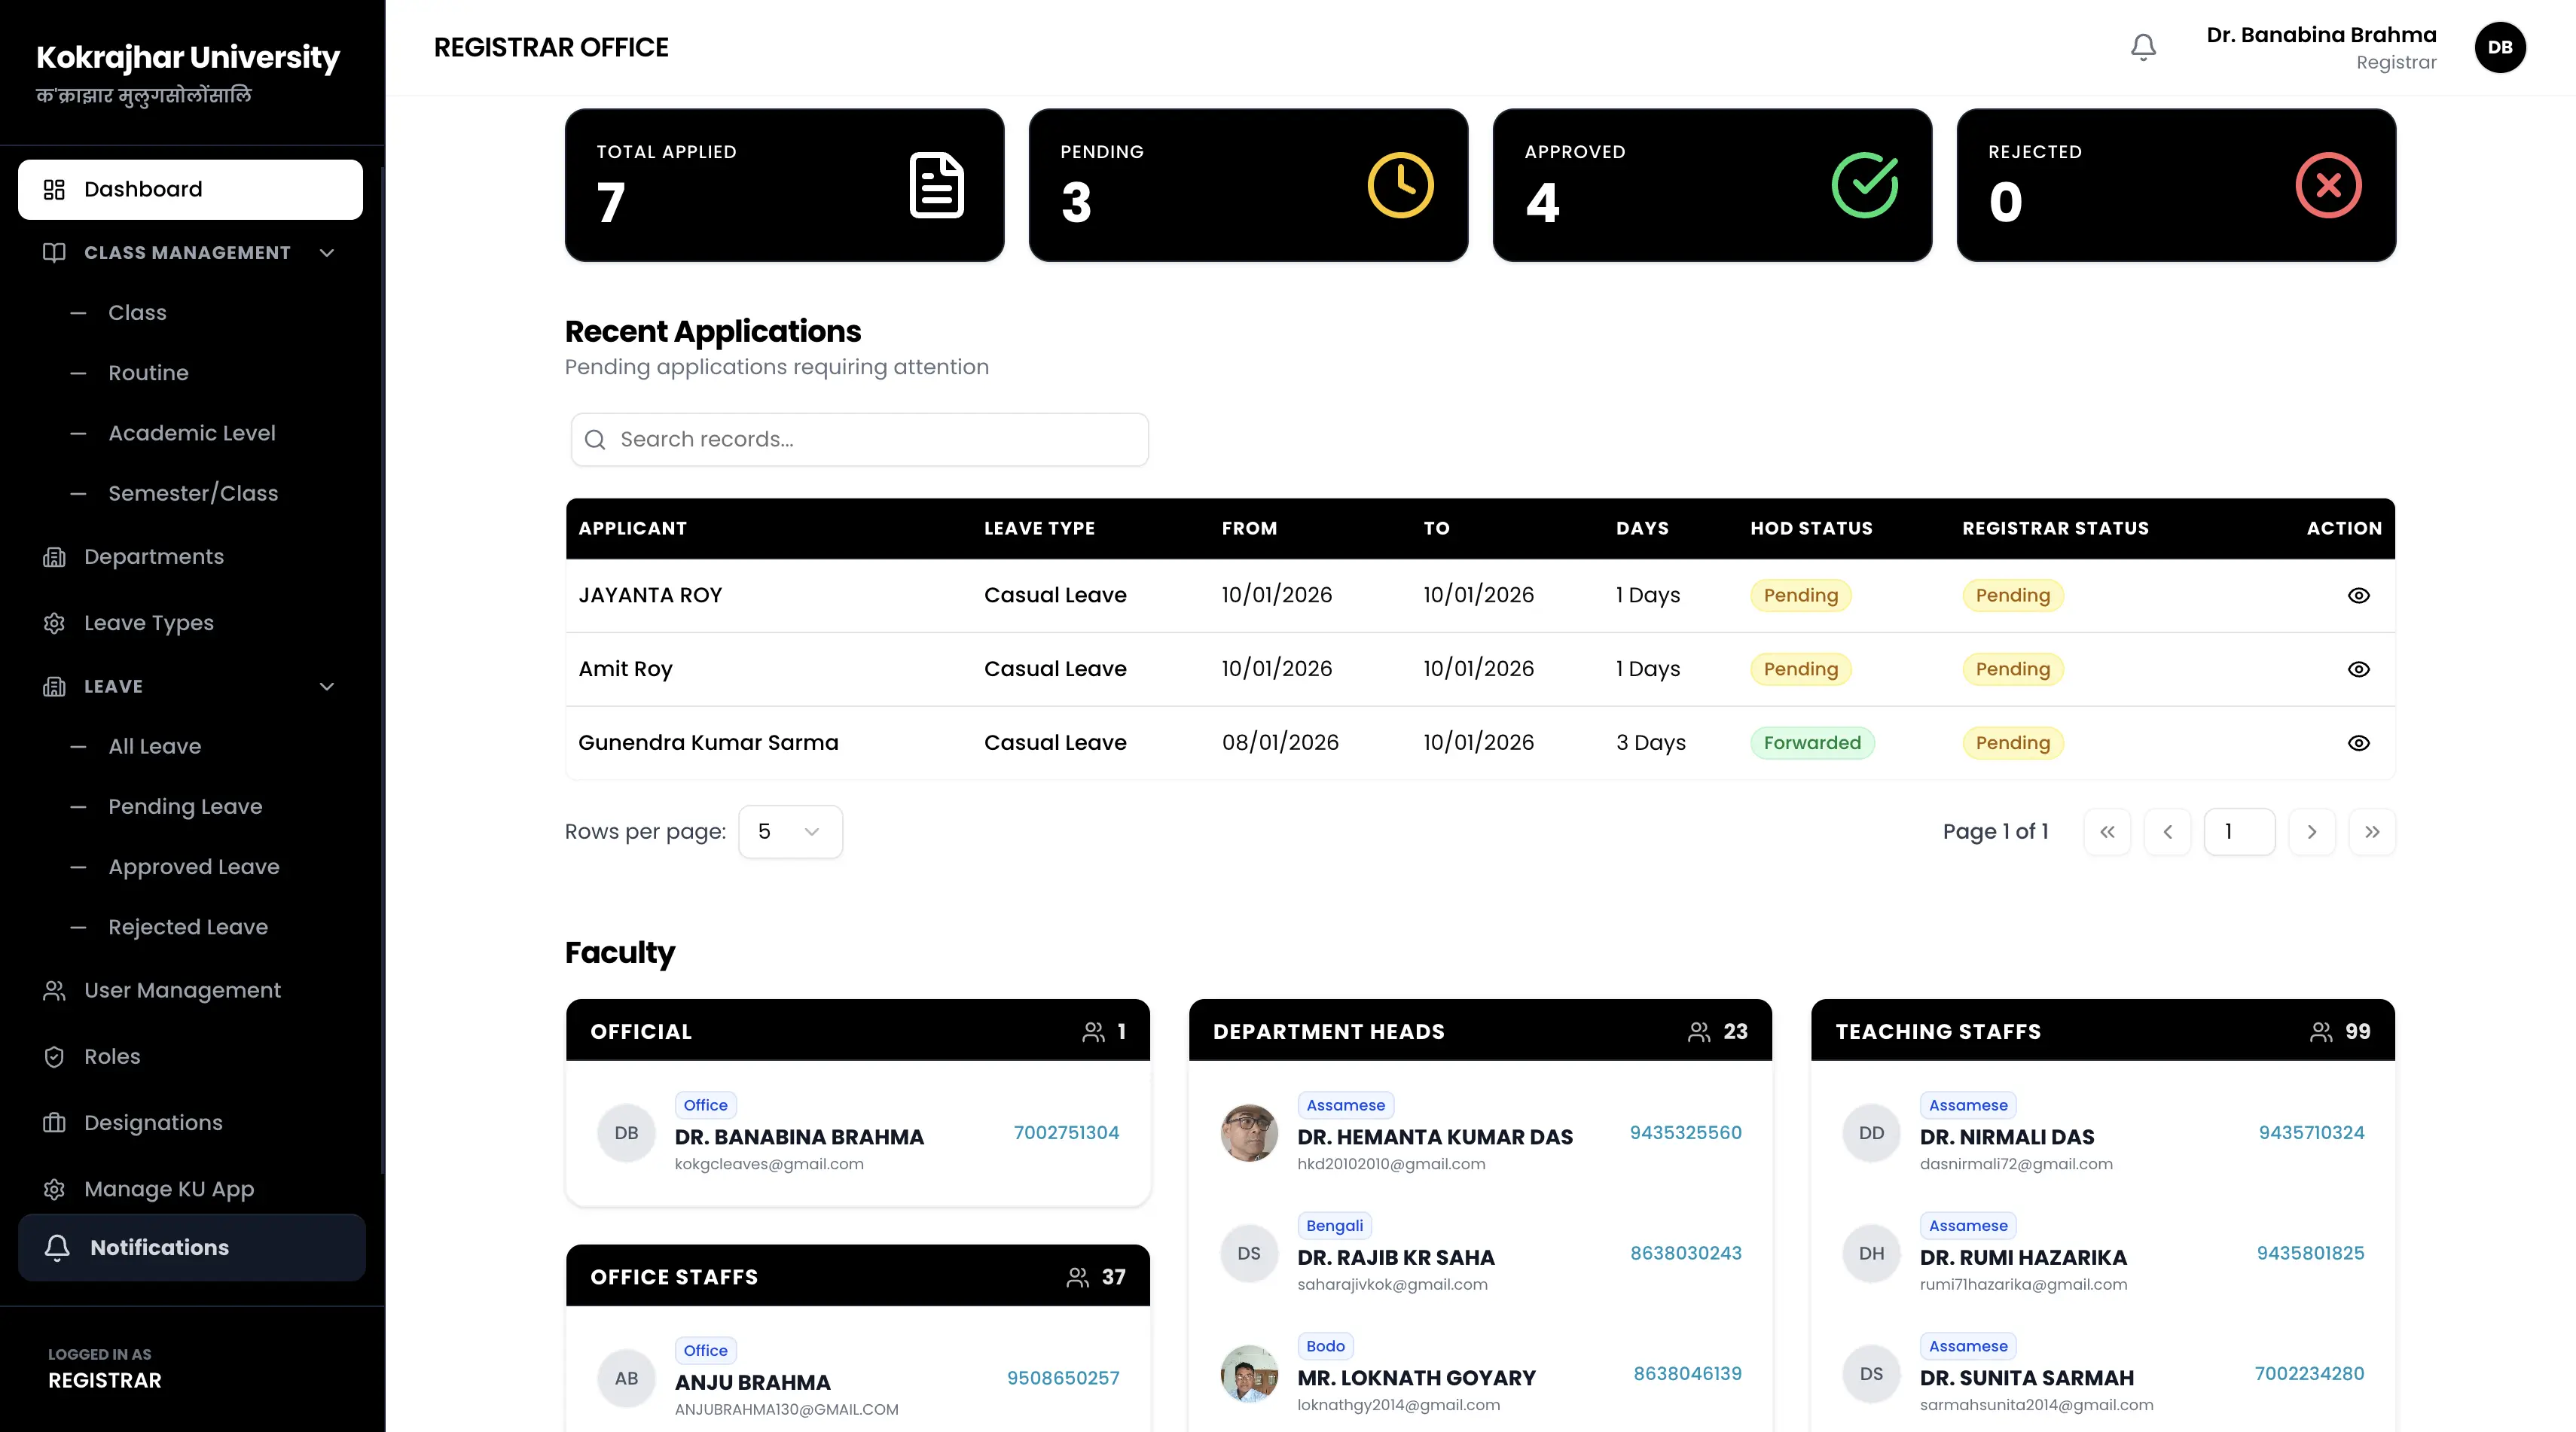Open Dashboard in the sidebar
2576x1432 pixels.
click(190, 189)
